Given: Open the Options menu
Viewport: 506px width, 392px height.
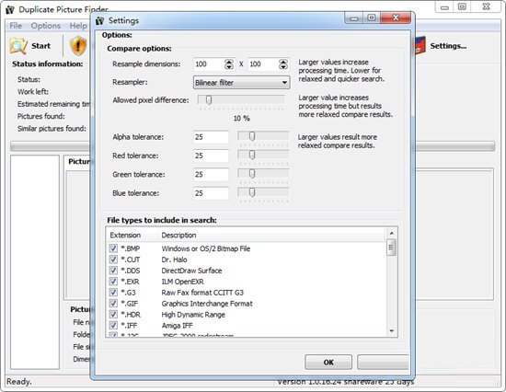Looking at the screenshot, I should [45, 26].
